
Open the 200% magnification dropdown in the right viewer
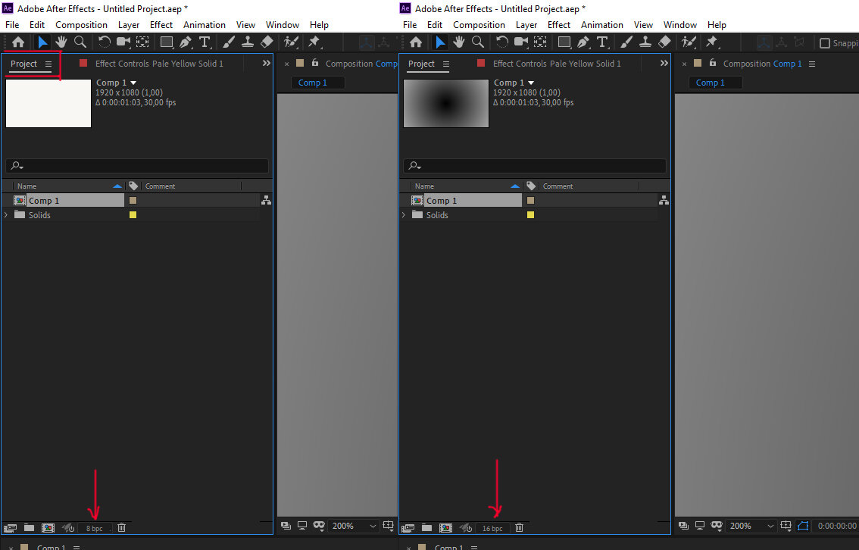point(751,526)
